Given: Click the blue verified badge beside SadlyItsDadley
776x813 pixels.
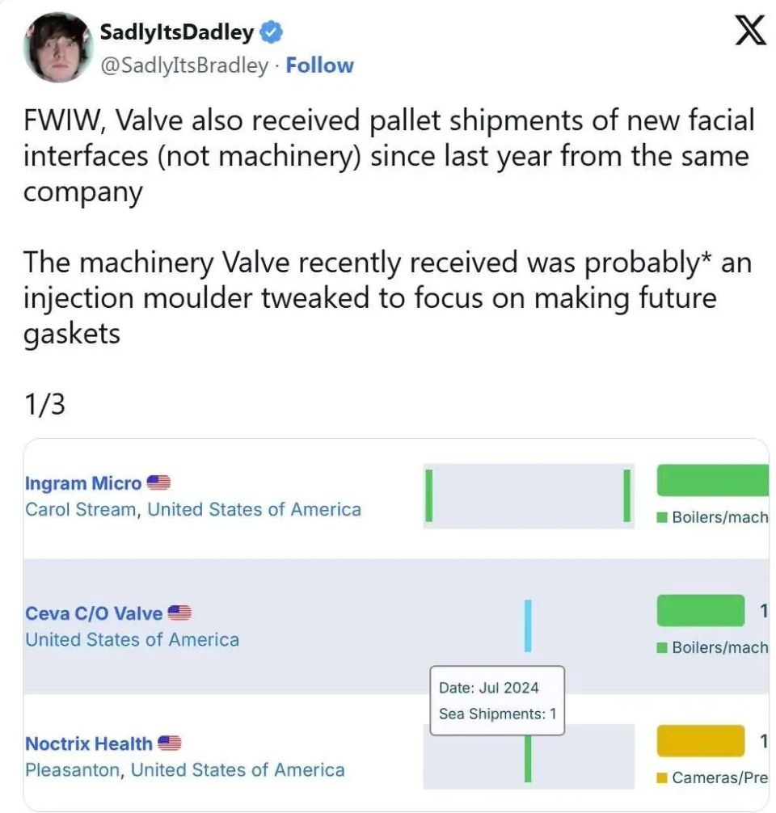Looking at the screenshot, I should (x=271, y=33).
